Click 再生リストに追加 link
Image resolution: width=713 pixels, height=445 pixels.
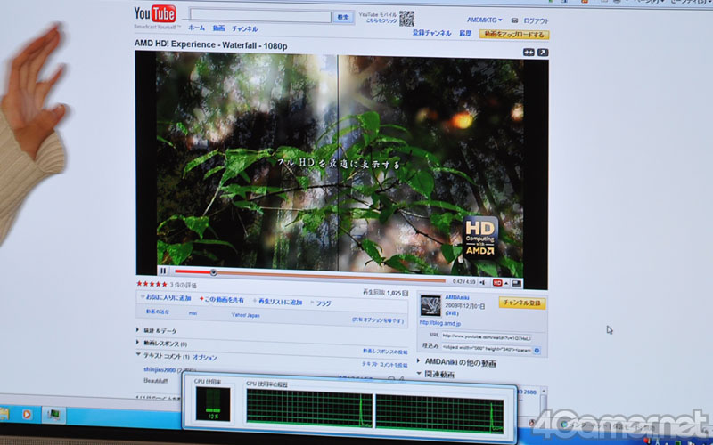point(280,302)
